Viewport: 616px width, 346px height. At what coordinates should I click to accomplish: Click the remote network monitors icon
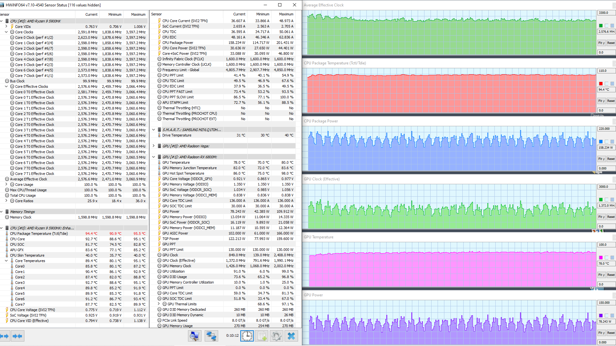[x=211, y=336]
